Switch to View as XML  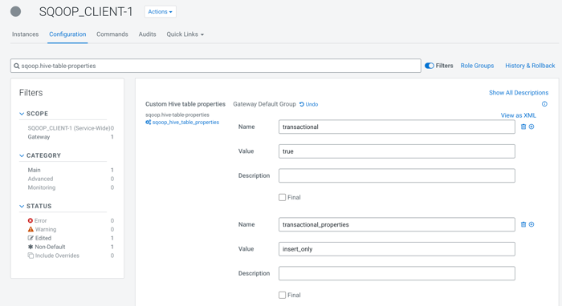coord(519,115)
